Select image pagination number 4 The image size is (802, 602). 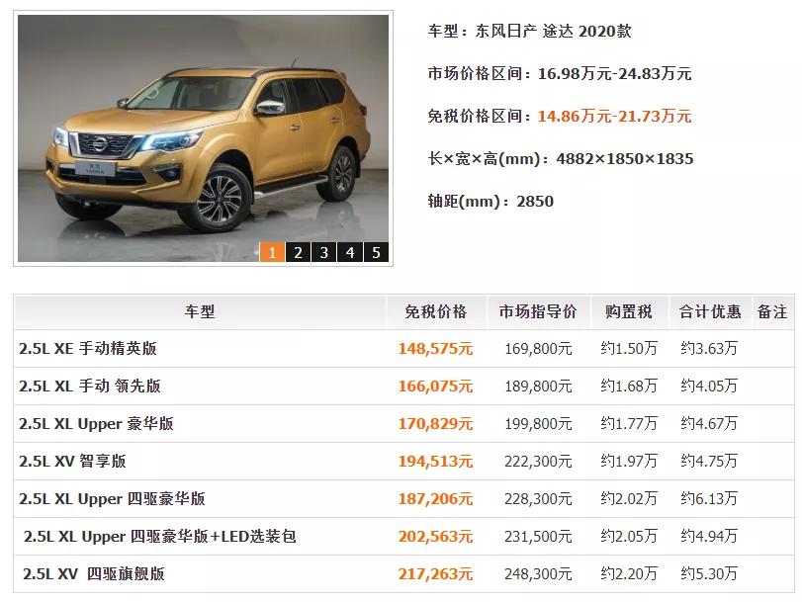[x=351, y=252]
